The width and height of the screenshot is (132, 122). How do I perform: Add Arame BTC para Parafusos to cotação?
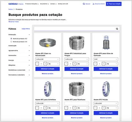tap(77, 113)
